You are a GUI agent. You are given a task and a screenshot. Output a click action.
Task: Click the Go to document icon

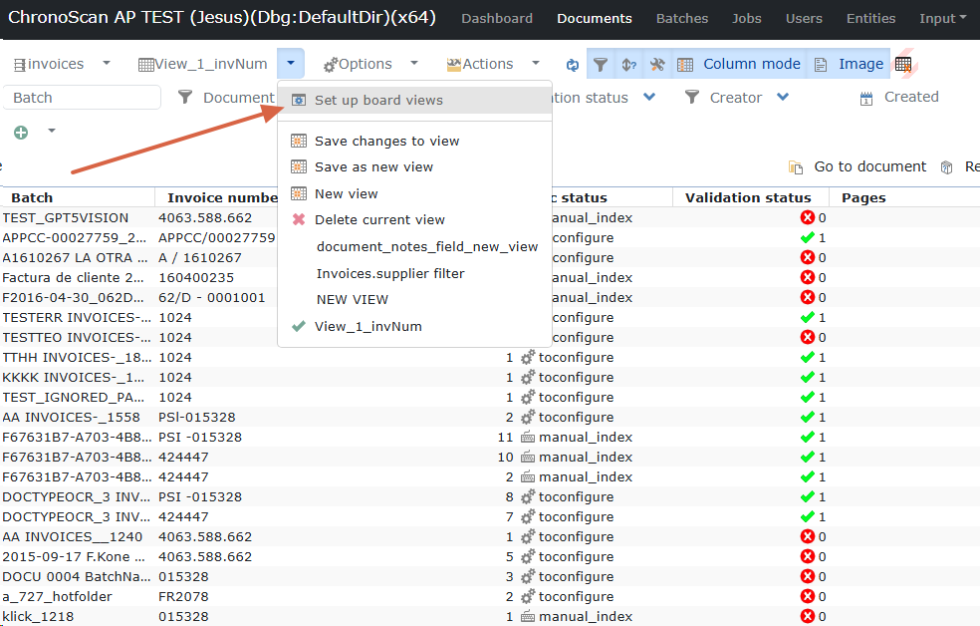[796, 167]
